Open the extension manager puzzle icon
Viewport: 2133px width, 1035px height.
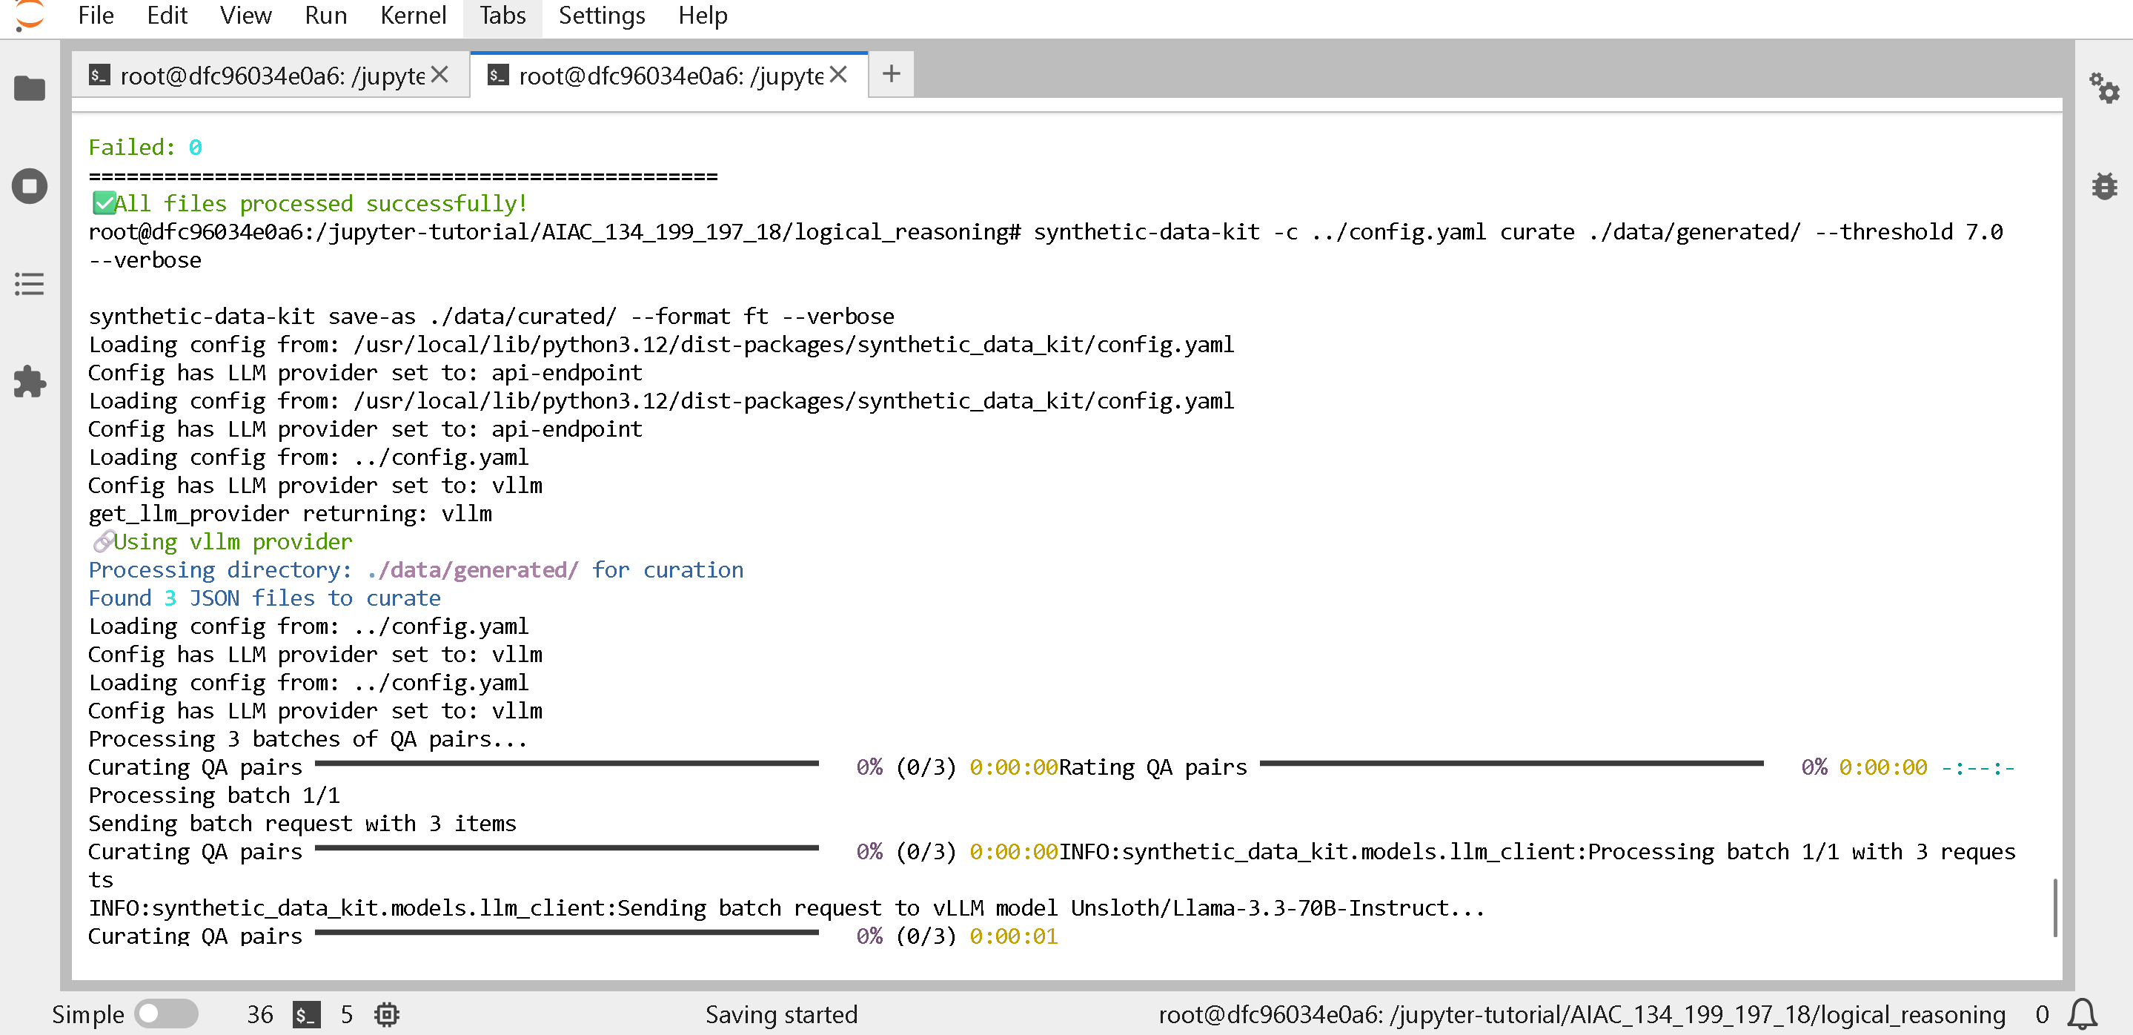[x=30, y=382]
